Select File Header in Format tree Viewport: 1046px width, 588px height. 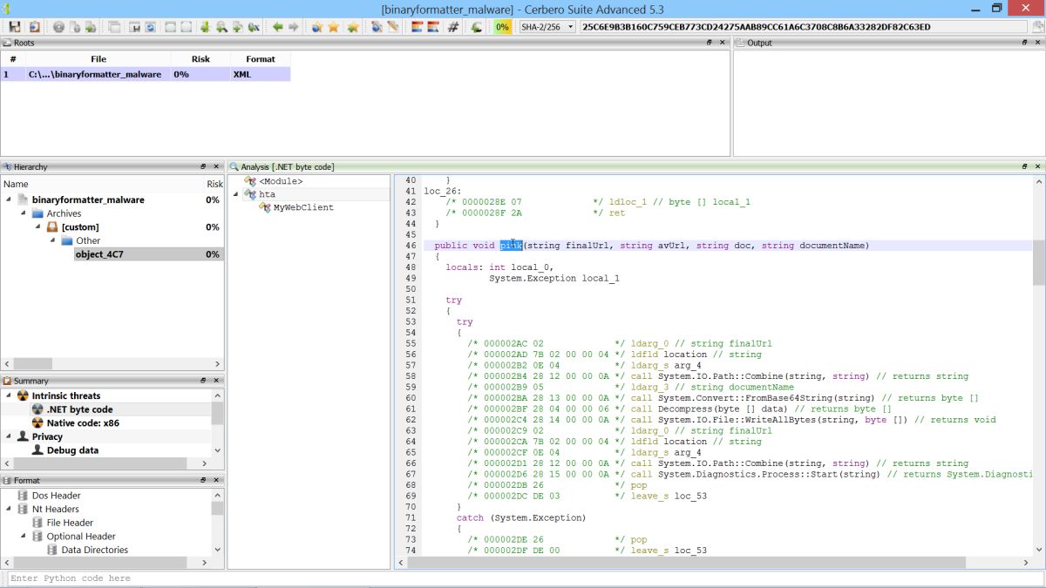pyautogui.click(x=70, y=523)
